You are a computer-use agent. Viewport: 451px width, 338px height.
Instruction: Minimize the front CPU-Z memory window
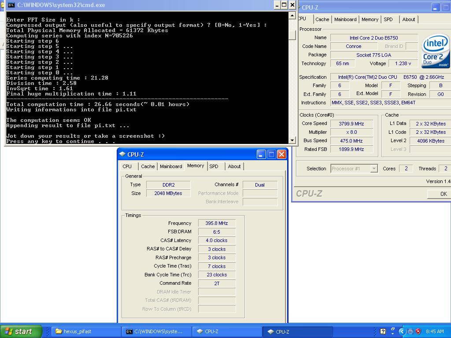point(261,154)
